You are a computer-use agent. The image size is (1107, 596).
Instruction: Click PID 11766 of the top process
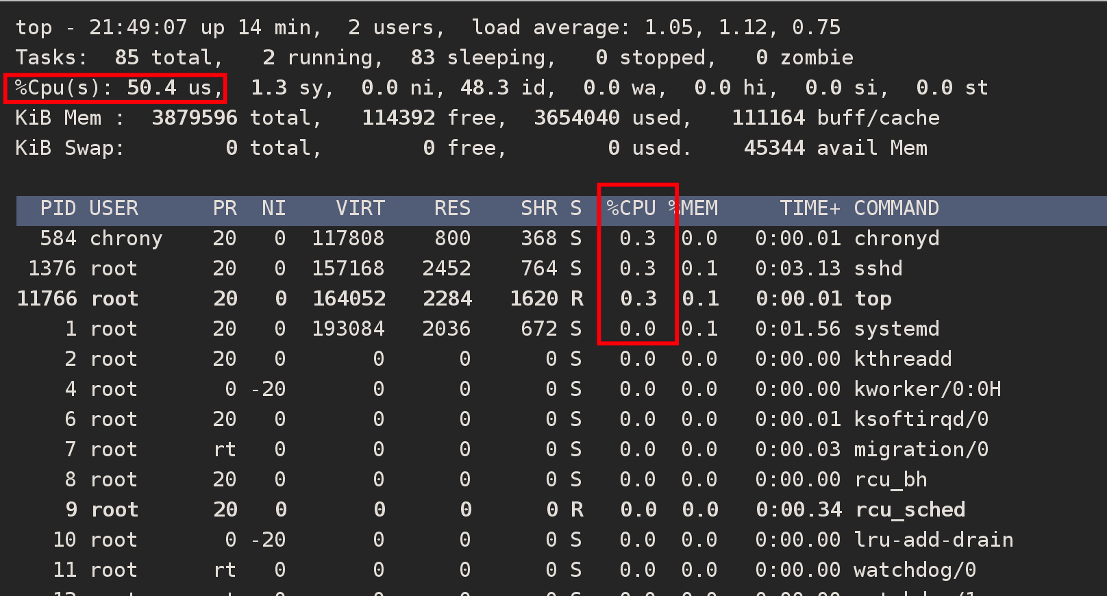47,299
